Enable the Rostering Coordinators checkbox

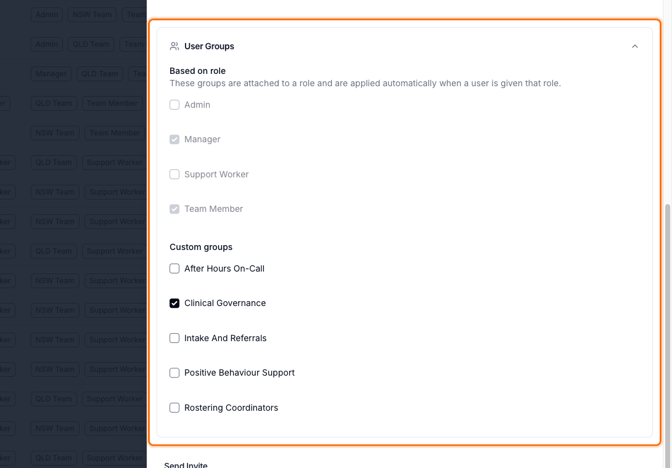[x=174, y=408]
